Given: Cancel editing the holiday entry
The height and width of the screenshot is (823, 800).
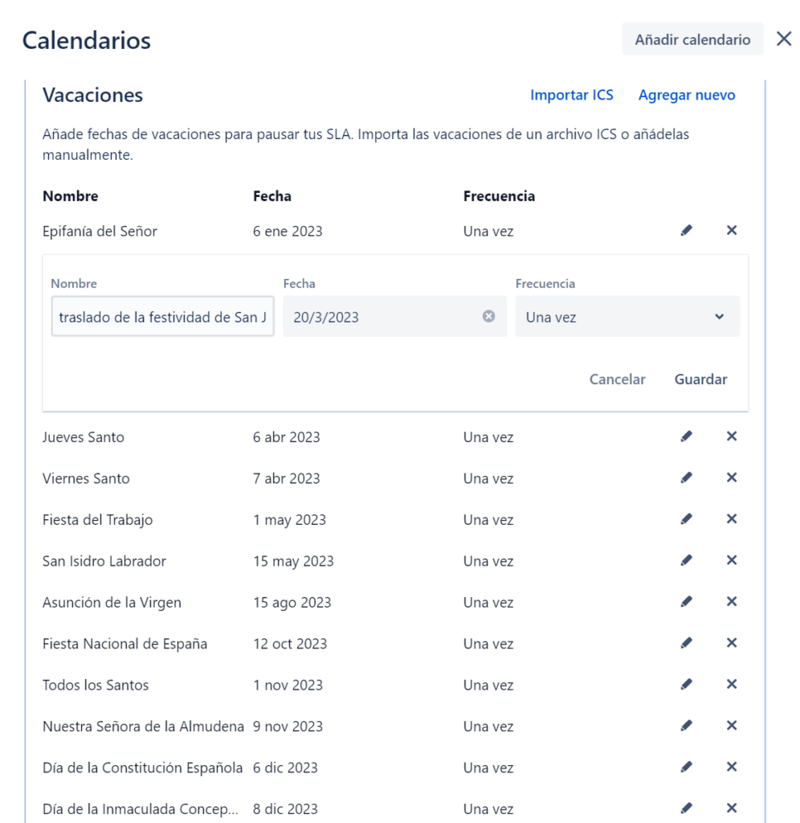Looking at the screenshot, I should 617,379.
